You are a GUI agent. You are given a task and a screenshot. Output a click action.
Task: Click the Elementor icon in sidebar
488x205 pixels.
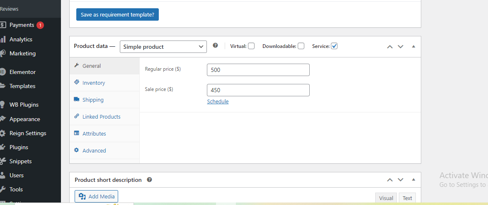[2, 72]
